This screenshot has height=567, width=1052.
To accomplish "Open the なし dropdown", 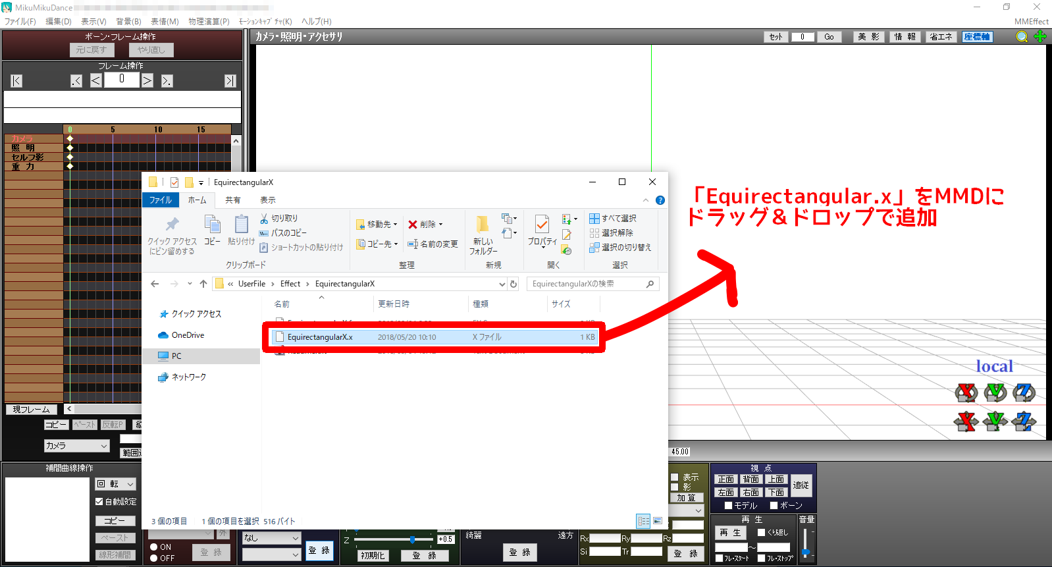I will tap(271, 538).
